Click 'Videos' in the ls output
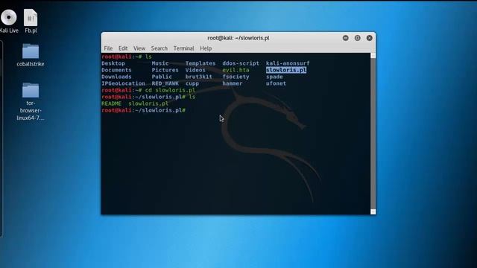This screenshot has height=268, width=477. (x=195, y=70)
